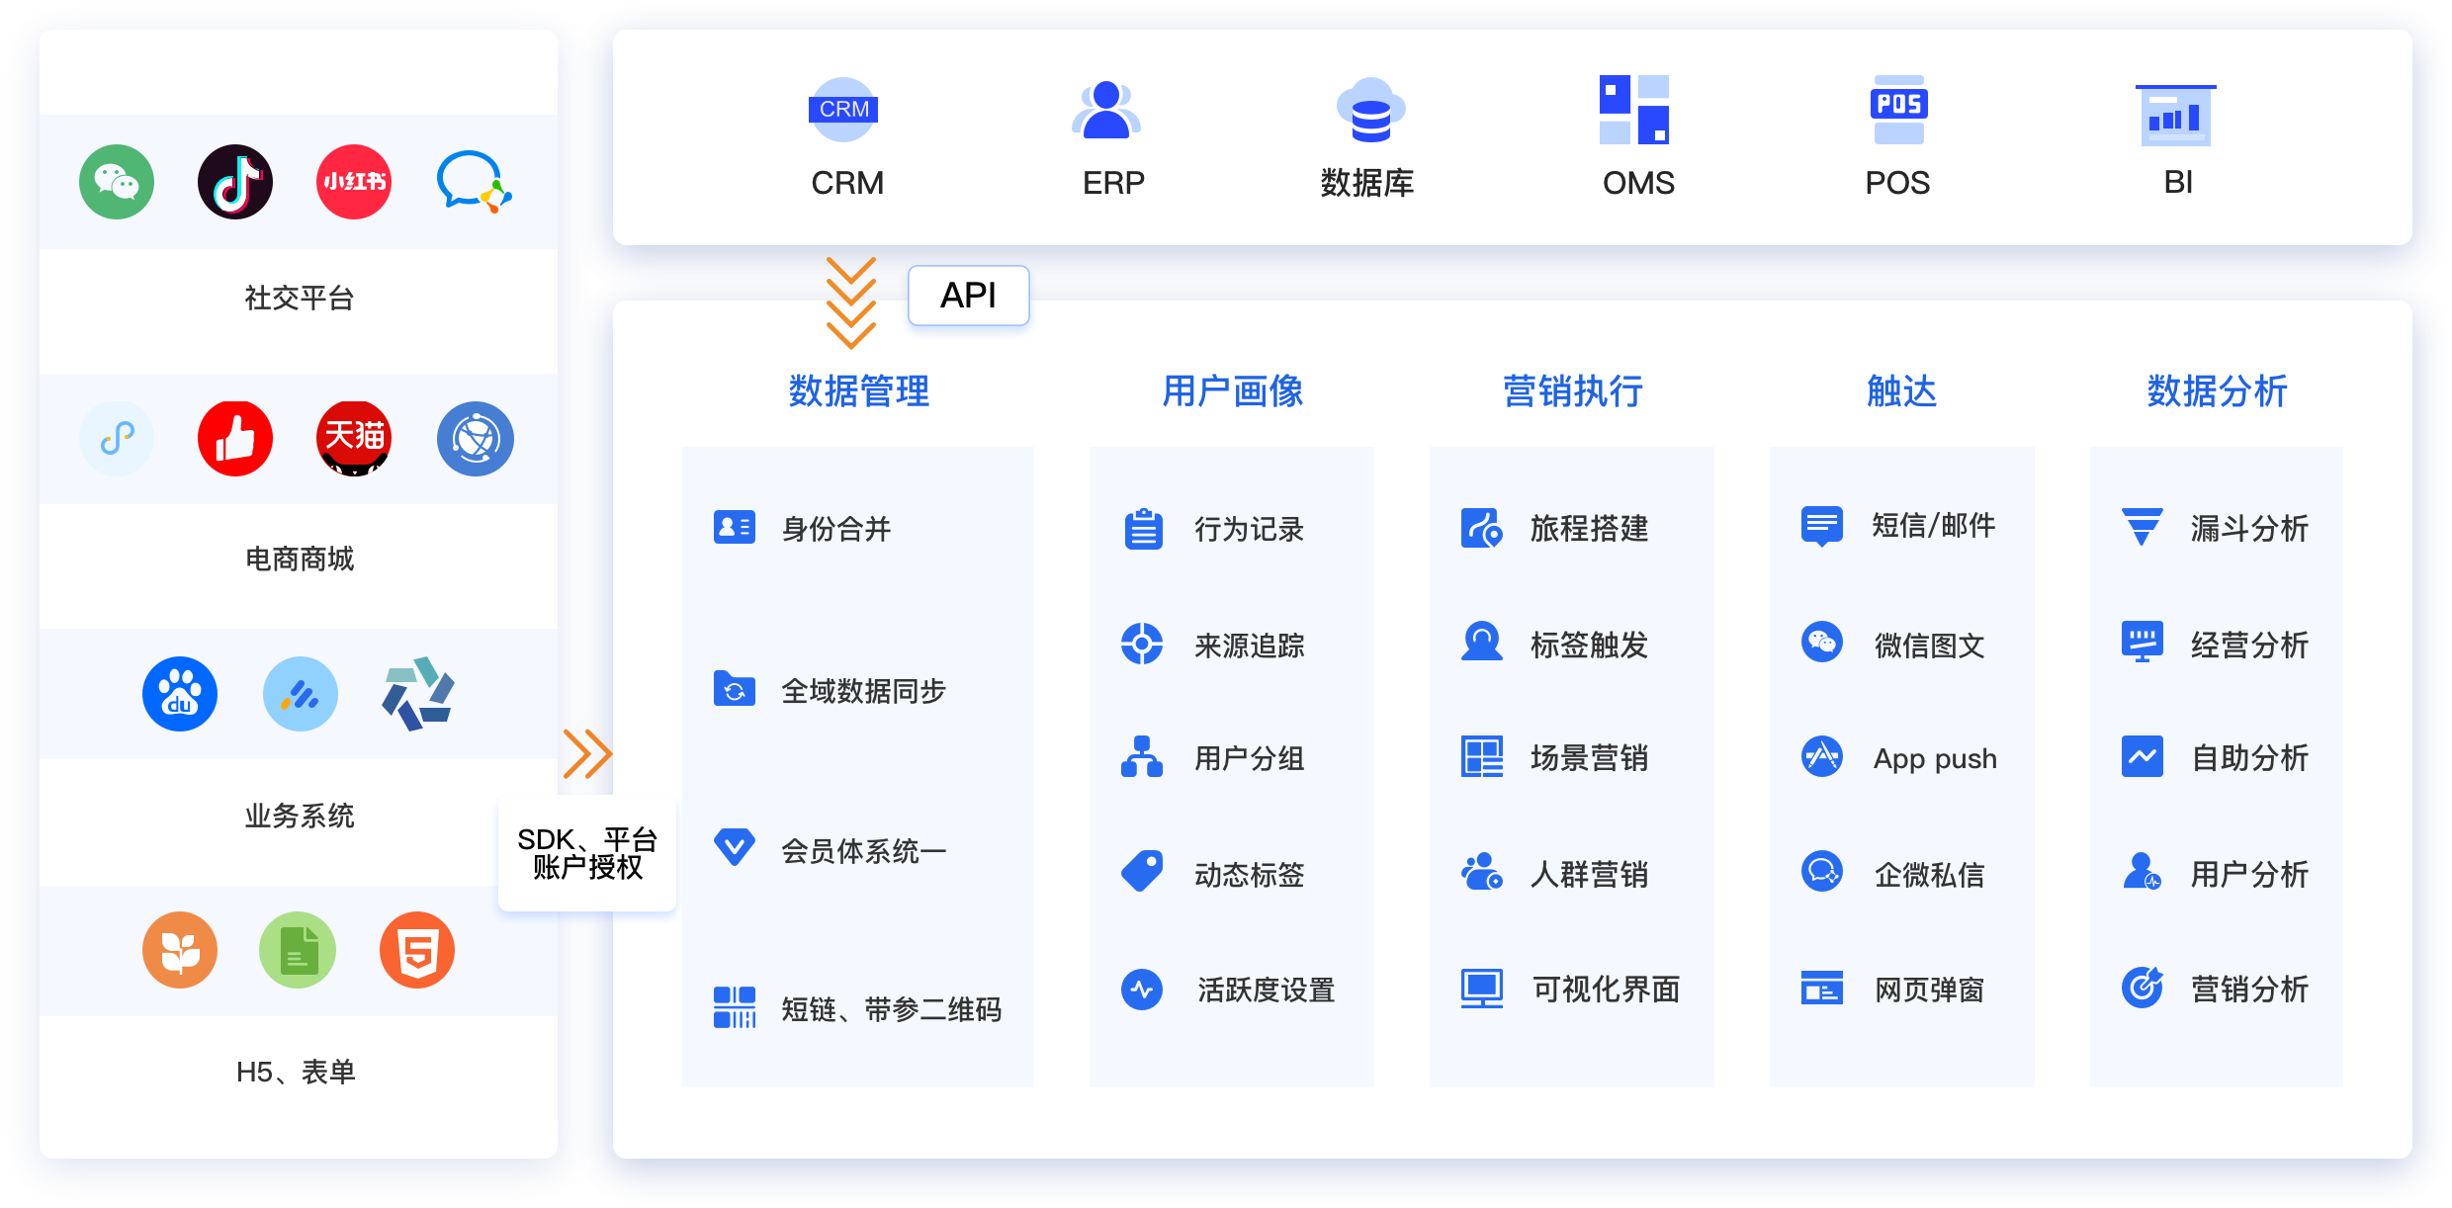2452x1208 pixels.
Task: Click the CRM system icon
Action: tap(843, 110)
